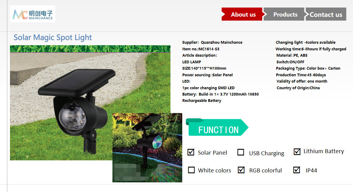
Task: Open the About us tab
Action: click(x=243, y=14)
